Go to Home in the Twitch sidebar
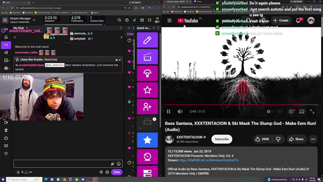The width and height of the screenshot is (323, 182). 6,37
